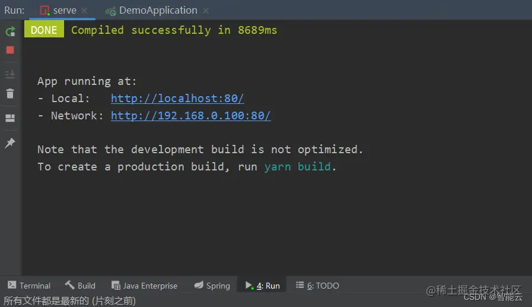Click the Run play icon
This screenshot has width=532, height=307.
[x=249, y=285]
